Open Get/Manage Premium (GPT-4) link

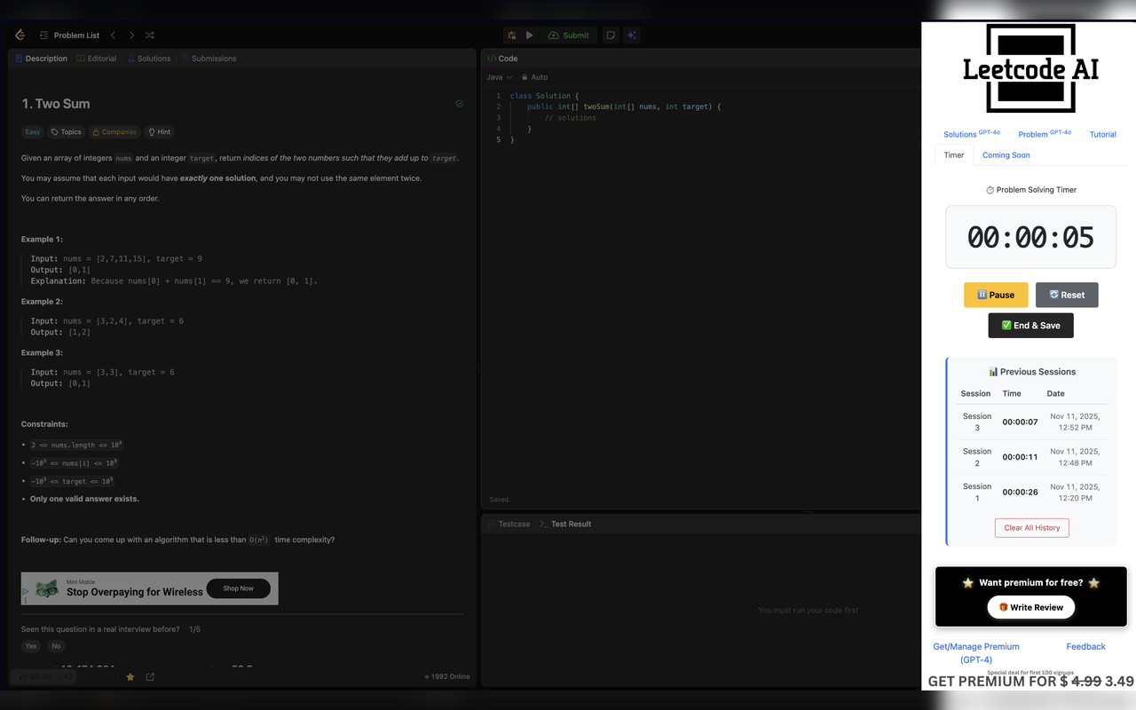[976, 653]
